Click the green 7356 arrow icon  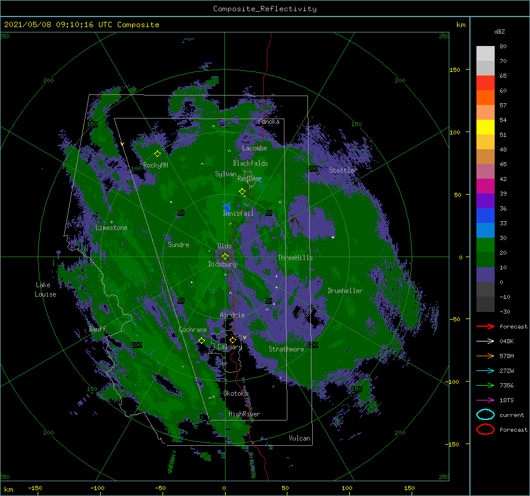click(485, 385)
